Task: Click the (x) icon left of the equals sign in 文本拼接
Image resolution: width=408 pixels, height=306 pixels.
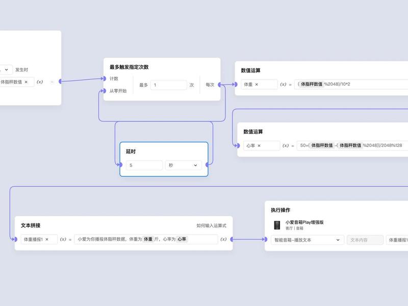Action: (x=63, y=239)
